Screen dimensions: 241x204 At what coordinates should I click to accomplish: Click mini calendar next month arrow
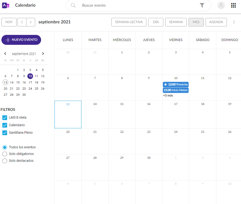coord(43,54)
